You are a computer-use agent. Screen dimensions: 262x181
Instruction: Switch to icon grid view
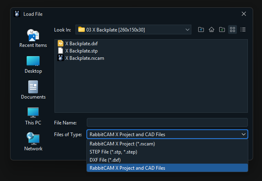[x=233, y=29]
